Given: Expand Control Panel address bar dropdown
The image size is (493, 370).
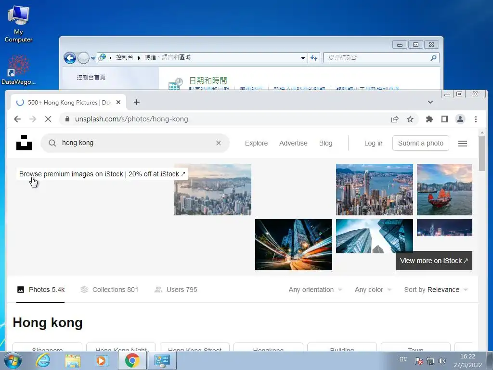Looking at the screenshot, I should pyautogui.click(x=303, y=58).
